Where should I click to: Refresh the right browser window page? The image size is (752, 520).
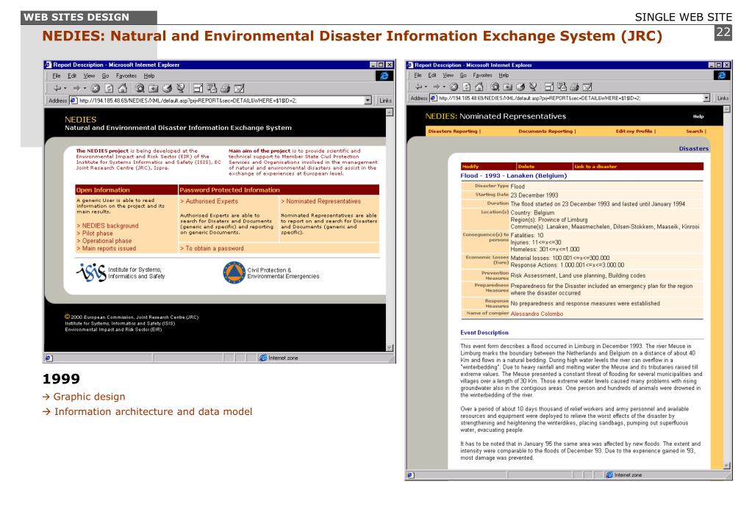tap(466, 87)
